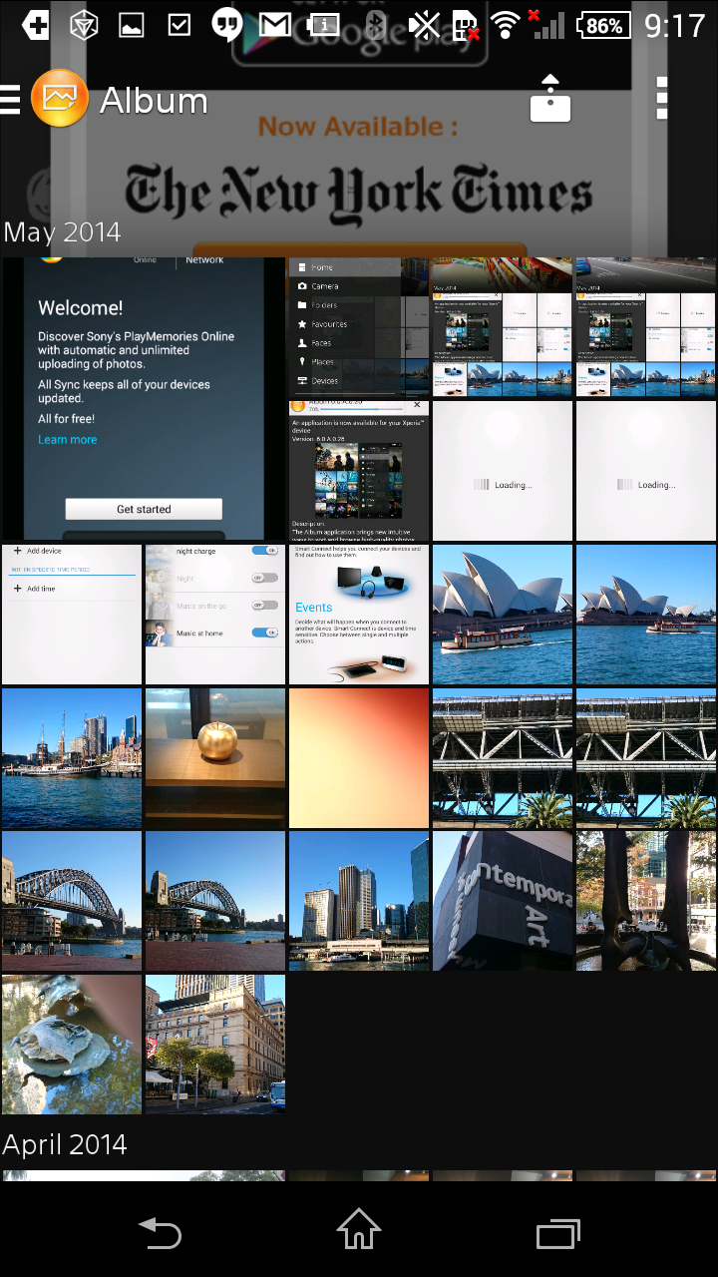Tap the Android back navigation button
Viewport: 718px width, 1277px height.
[x=160, y=1234]
